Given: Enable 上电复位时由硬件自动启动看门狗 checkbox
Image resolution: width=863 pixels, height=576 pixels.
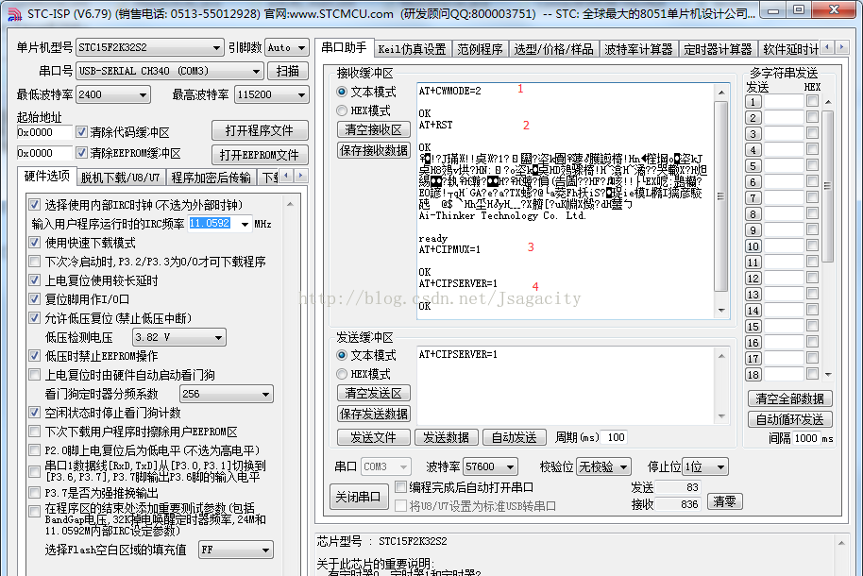Looking at the screenshot, I should tap(35, 375).
